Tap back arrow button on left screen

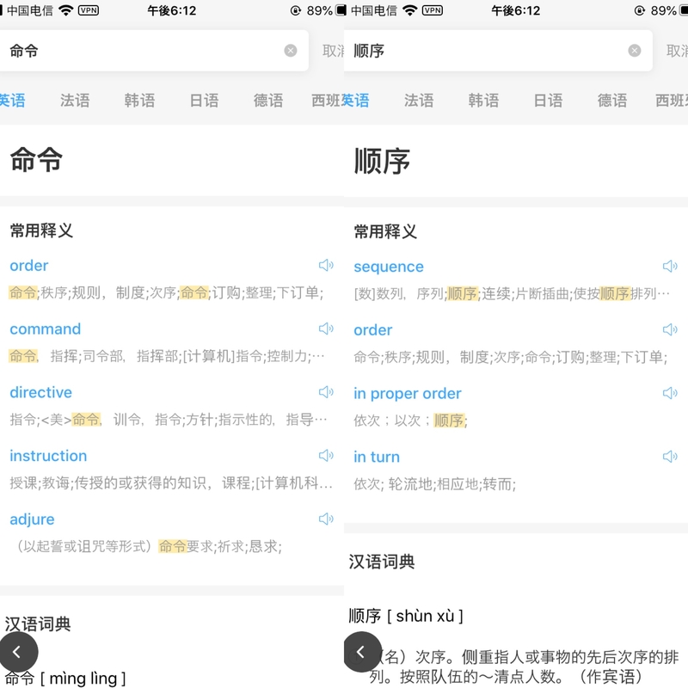pos(17,652)
